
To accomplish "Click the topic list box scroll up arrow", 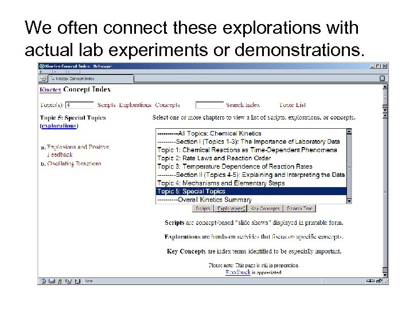I will (x=349, y=132).
